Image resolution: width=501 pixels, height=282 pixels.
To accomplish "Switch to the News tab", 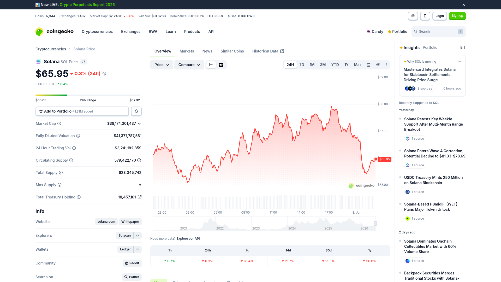I will click(207, 51).
